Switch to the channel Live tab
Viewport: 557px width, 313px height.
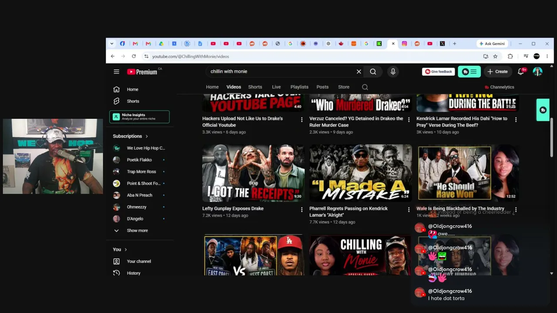276,87
